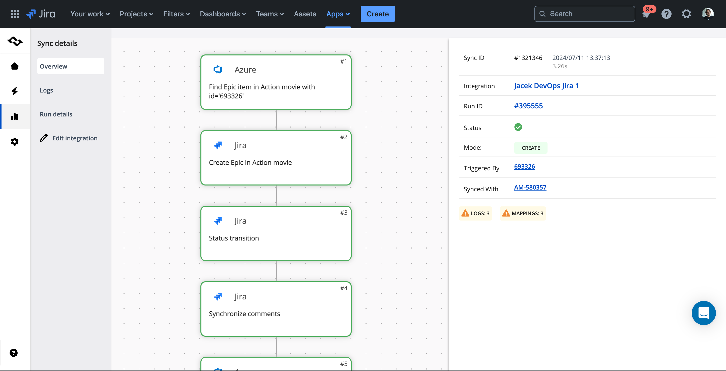
Task: Expand the Your work menu
Action: pos(90,14)
